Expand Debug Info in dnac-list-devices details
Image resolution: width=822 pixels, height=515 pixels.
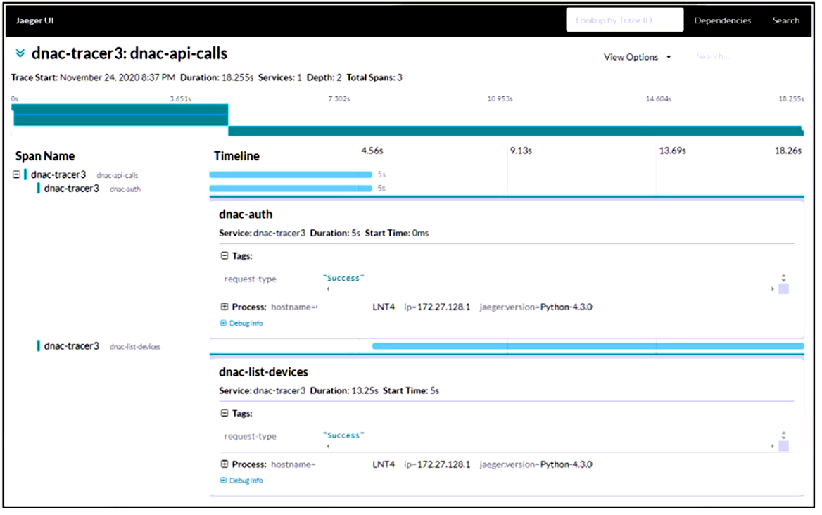click(x=241, y=481)
